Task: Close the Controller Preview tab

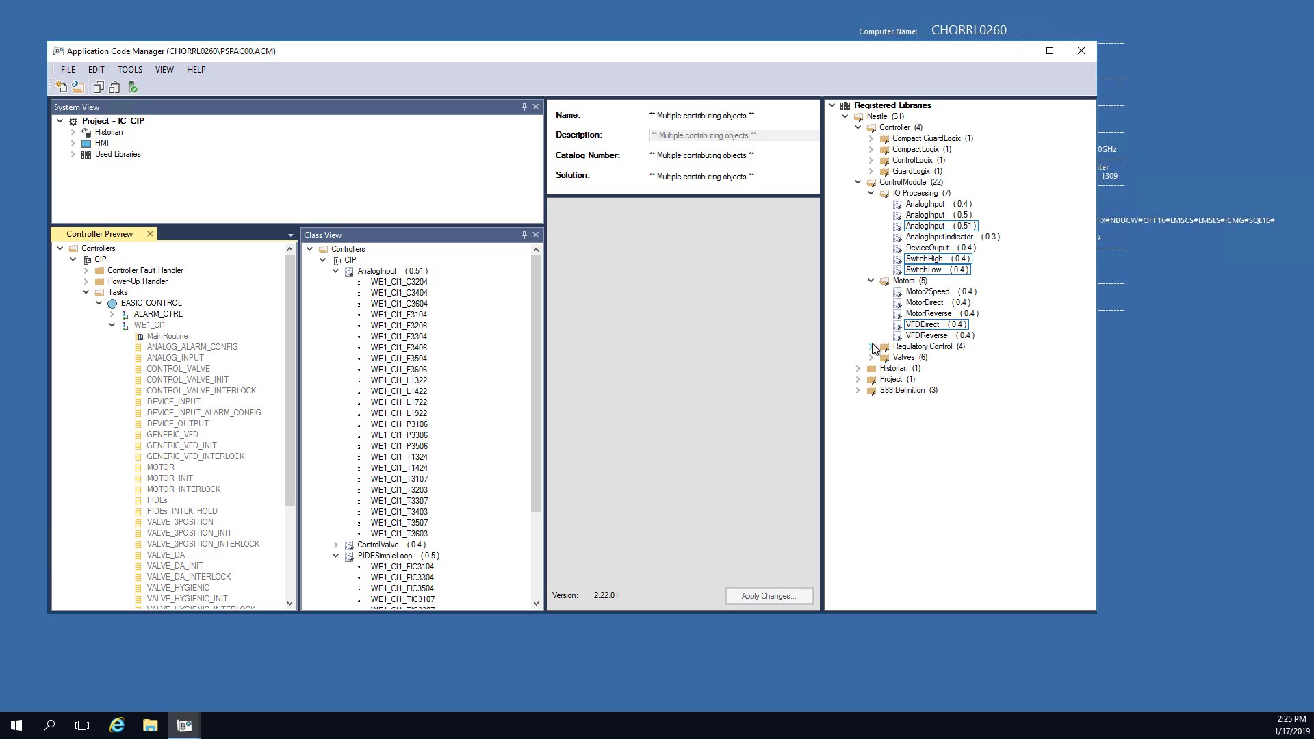Action: (150, 234)
